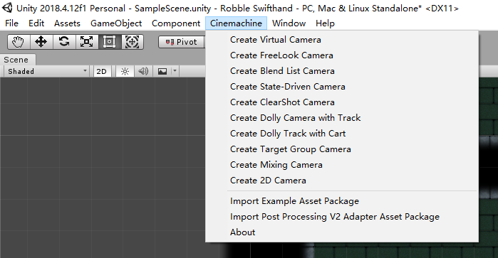
Task: Open the Window menu
Action: coord(289,23)
